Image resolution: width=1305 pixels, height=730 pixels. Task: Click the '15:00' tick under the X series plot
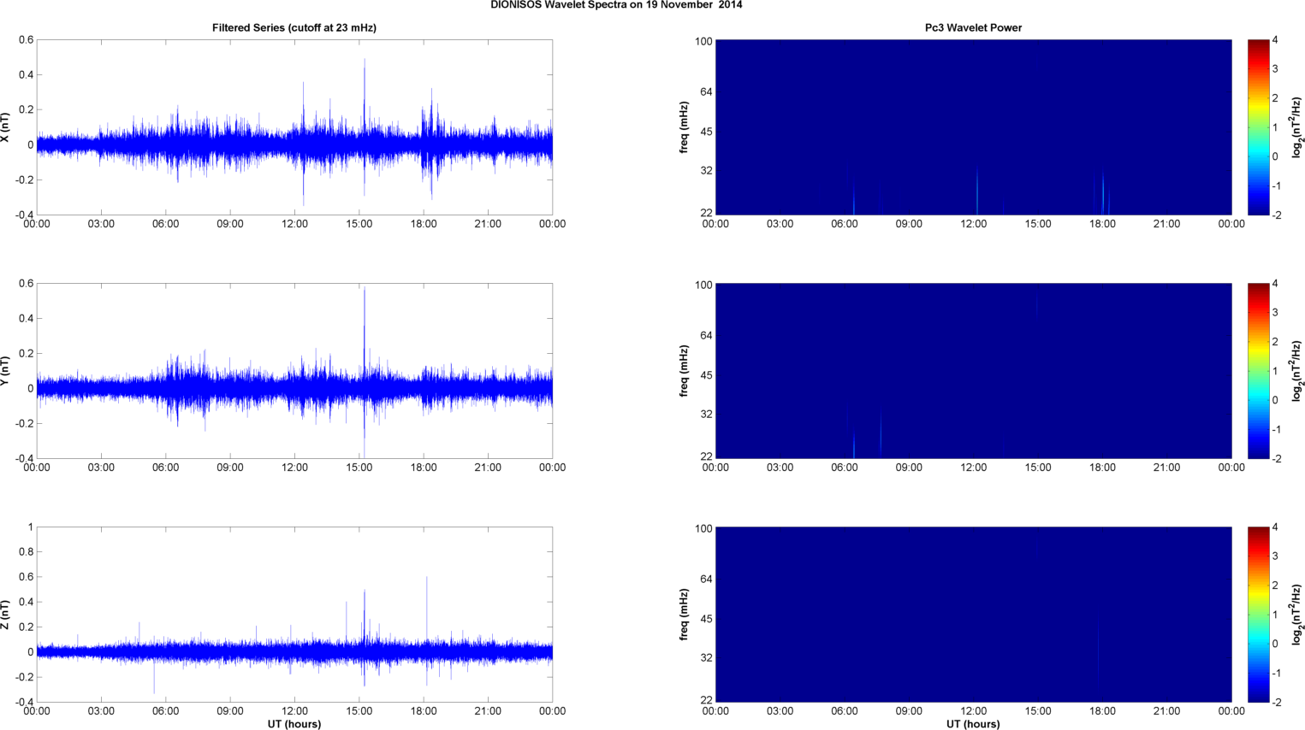pos(359,224)
